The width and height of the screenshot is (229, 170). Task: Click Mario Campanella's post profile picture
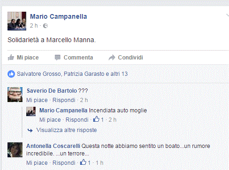tap(17, 21)
